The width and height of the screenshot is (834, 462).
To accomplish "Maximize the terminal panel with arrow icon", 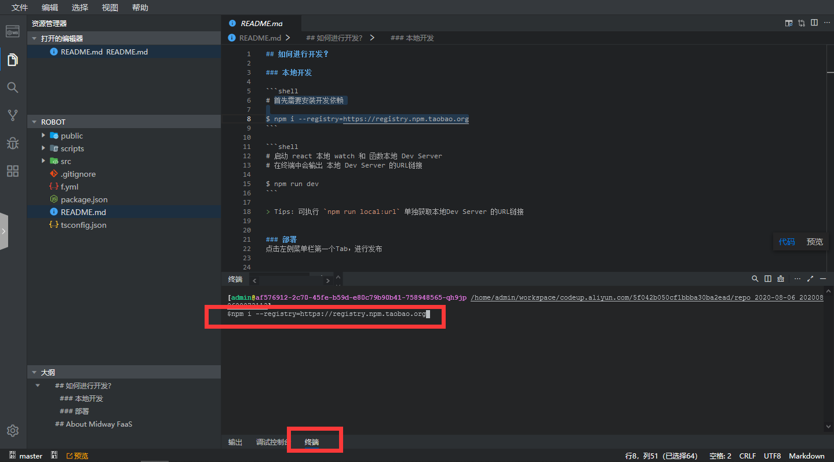I will (x=810, y=279).
